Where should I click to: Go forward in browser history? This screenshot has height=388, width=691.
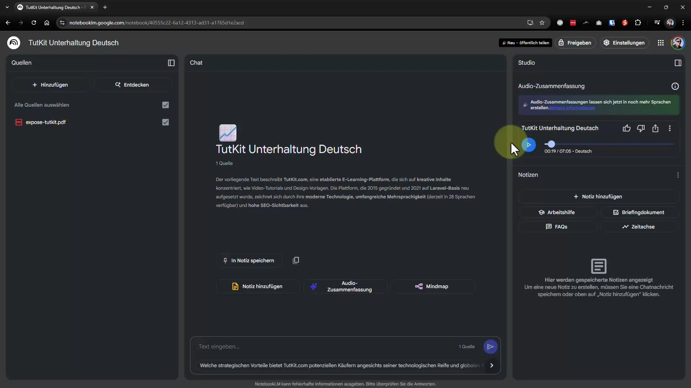point(21,23)
